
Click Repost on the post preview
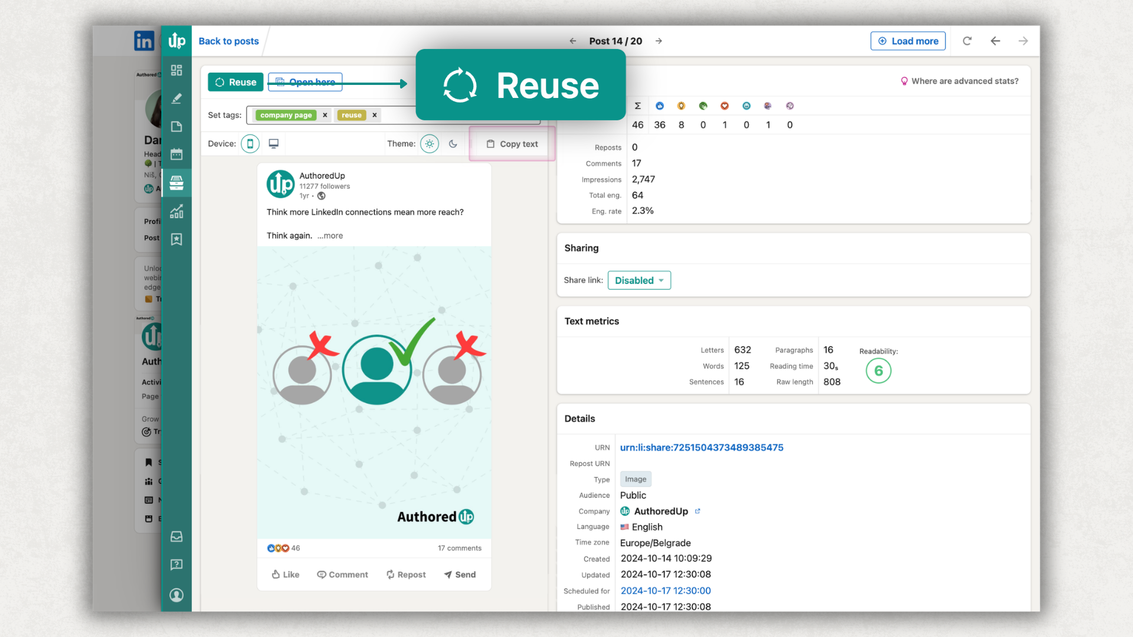pyautogui.click(x=406, y=574)
